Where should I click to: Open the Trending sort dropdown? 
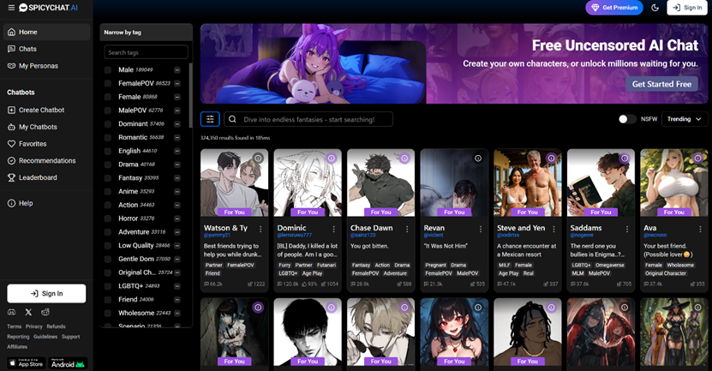point(684,119)
